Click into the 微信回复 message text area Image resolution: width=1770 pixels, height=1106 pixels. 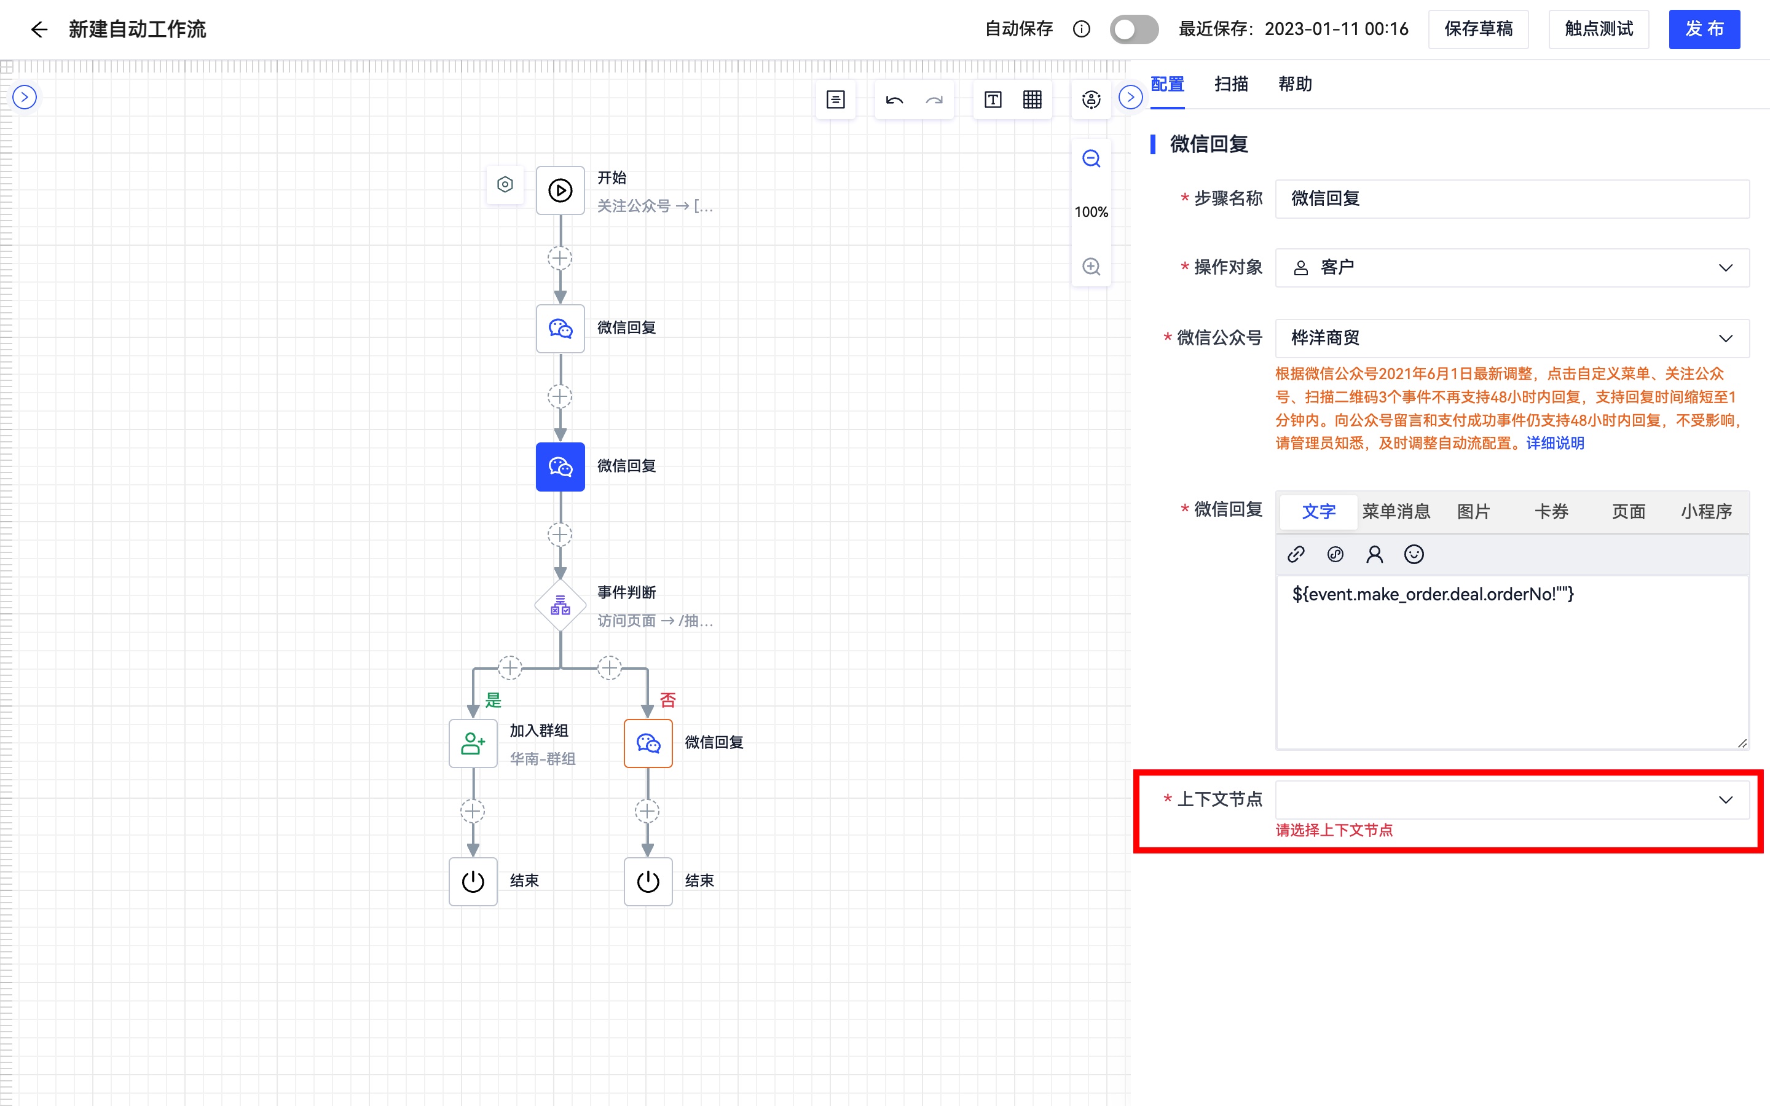click(1512, 663)
